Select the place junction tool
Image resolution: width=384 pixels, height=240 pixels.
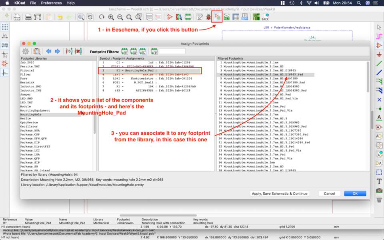click(x=379, y=109)
